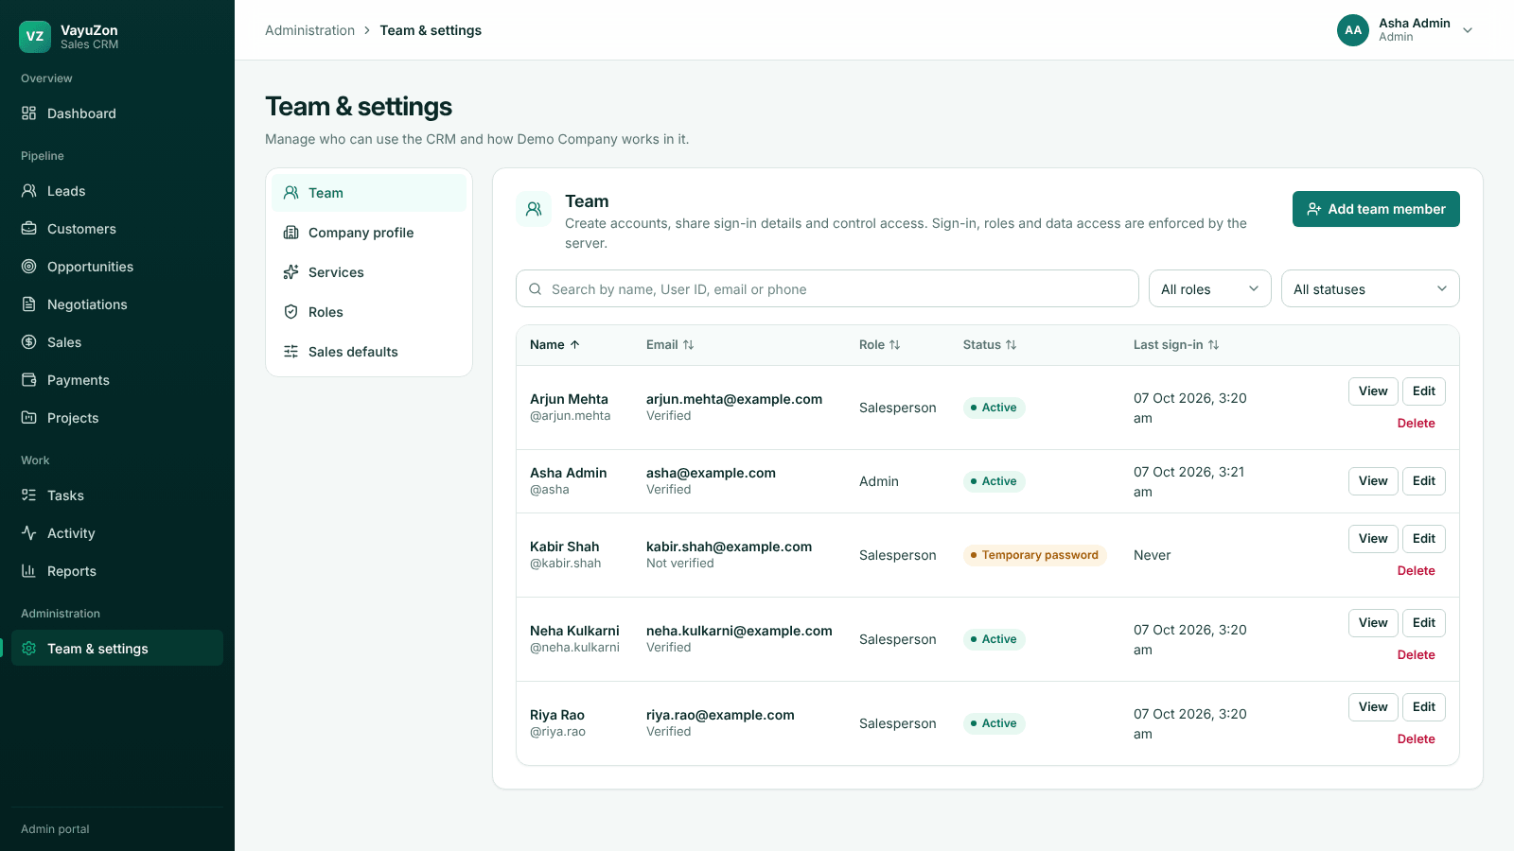Go to the Roles settings section
Viewport: 1514px width, 851px height.
(369, 312)
